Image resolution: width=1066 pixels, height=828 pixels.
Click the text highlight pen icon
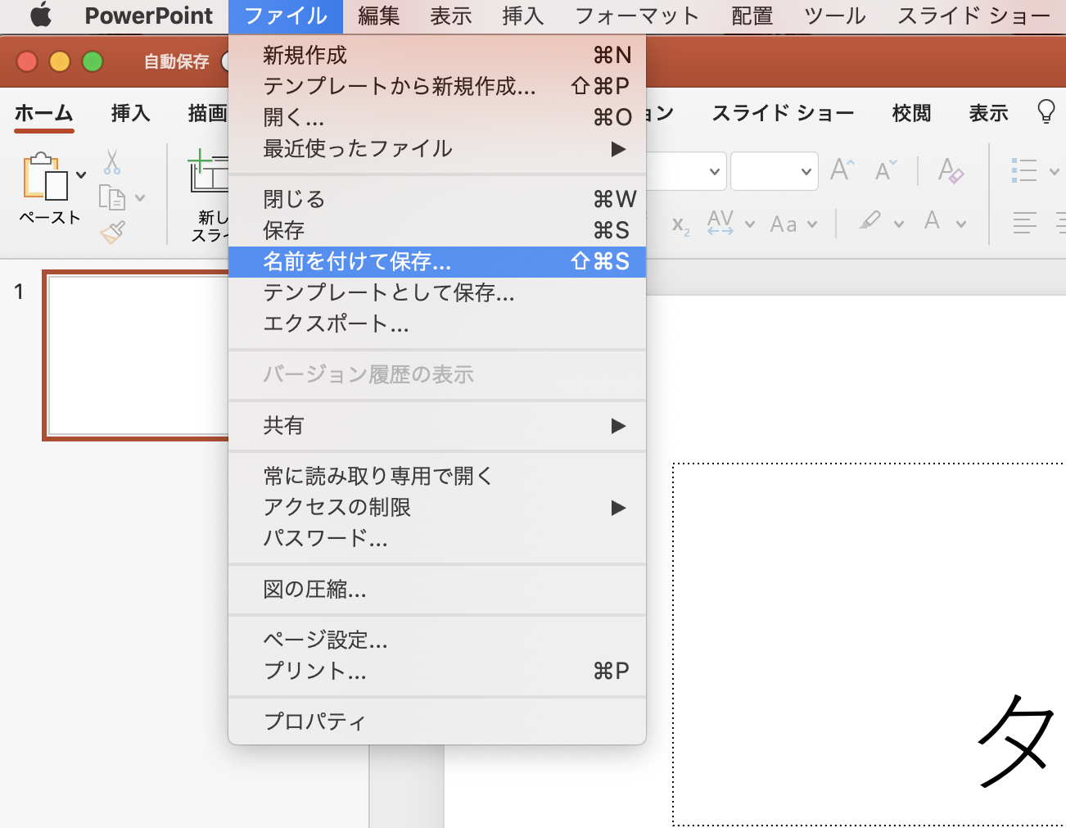click(x=870, y=220)
